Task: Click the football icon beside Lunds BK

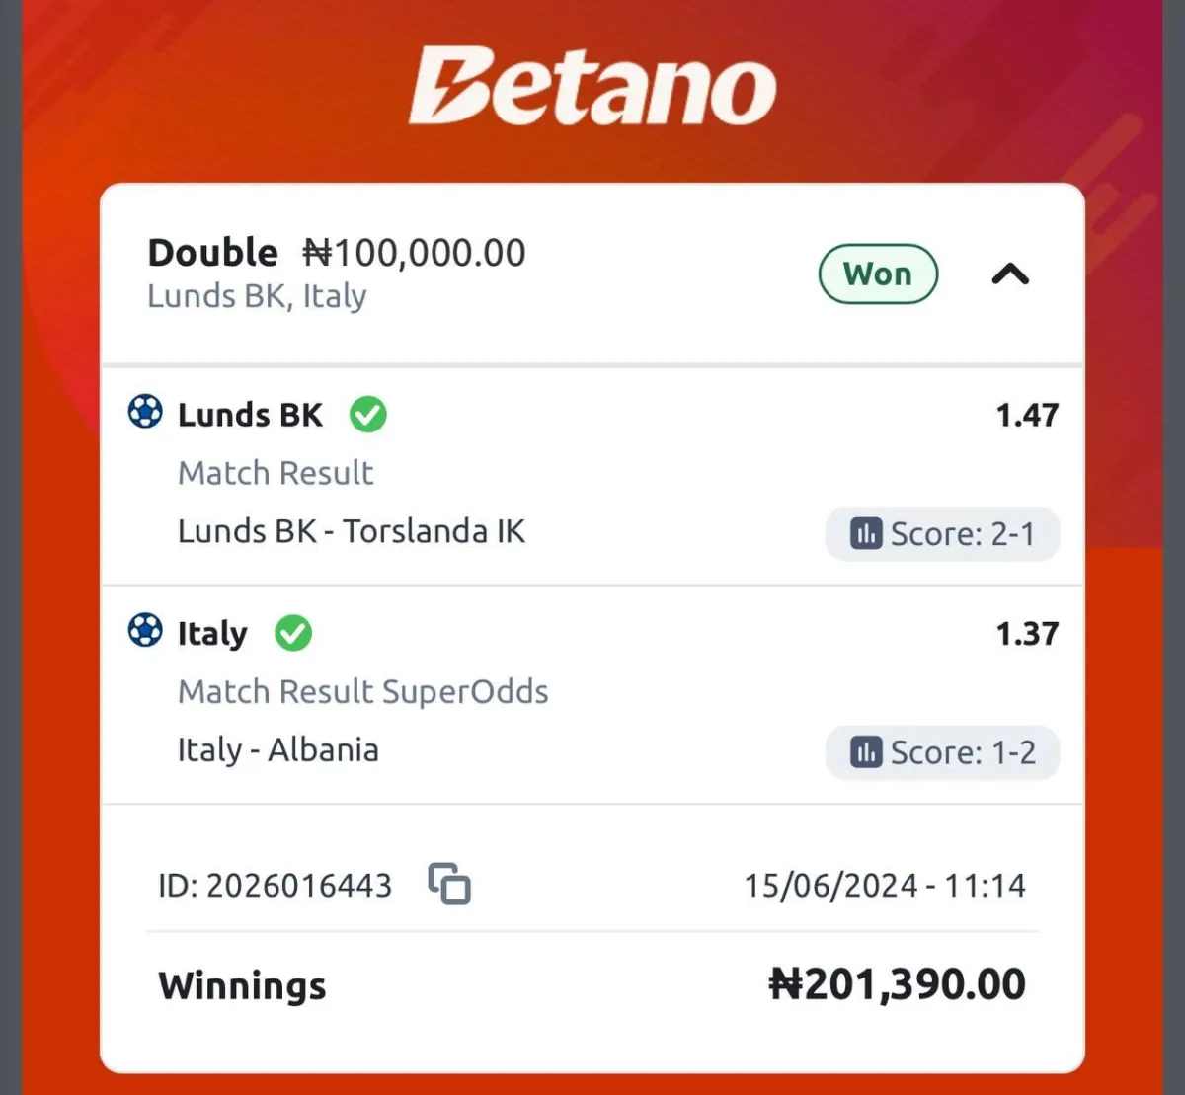Action: (145, 411)
